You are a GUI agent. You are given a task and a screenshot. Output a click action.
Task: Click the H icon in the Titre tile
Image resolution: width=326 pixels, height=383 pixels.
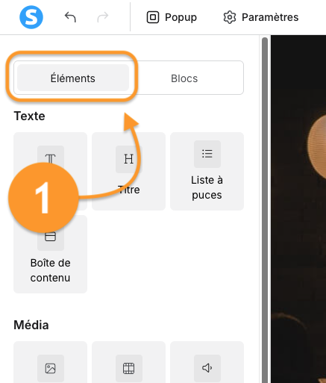[x=129, y=159]
